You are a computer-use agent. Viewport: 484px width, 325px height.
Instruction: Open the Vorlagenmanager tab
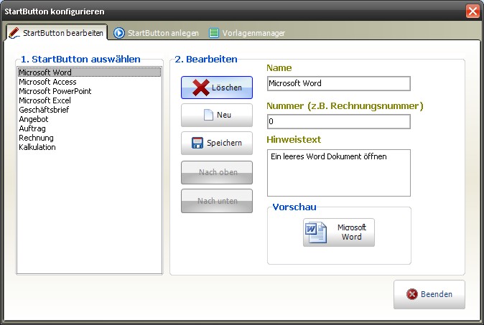point(247,33)
